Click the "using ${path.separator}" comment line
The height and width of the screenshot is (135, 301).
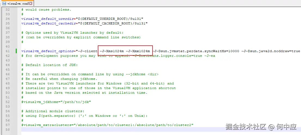point(84,116)
